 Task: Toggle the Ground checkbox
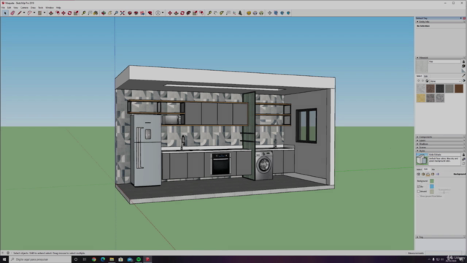click(419, 191)
